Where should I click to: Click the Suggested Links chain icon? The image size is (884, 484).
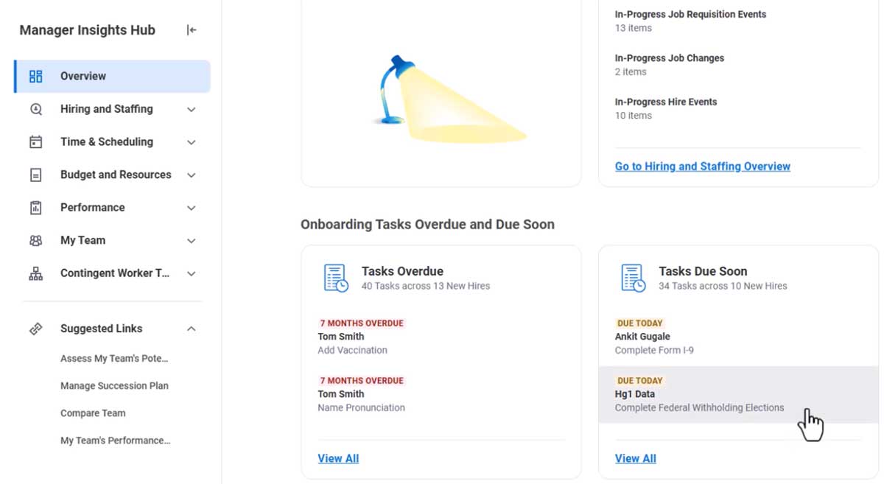pyautogui.click(x=35, y=329)
